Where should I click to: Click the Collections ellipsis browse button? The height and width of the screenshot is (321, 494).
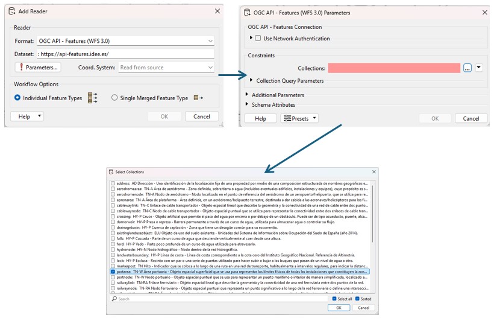pos(467,68)
